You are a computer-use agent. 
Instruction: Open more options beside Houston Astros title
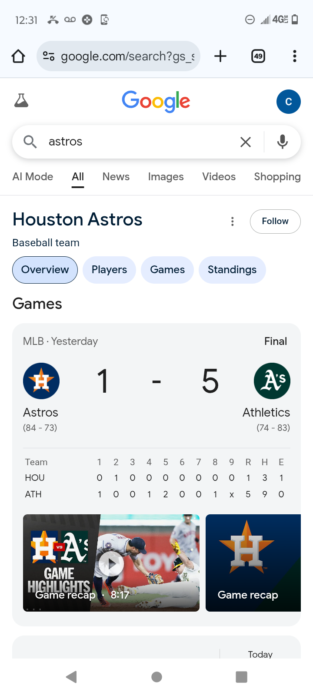coord(233,222)
